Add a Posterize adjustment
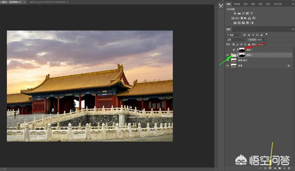295x171 pixels. point(239,23)
